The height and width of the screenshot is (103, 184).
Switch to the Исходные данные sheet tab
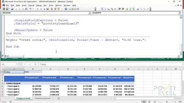[43, 98]
